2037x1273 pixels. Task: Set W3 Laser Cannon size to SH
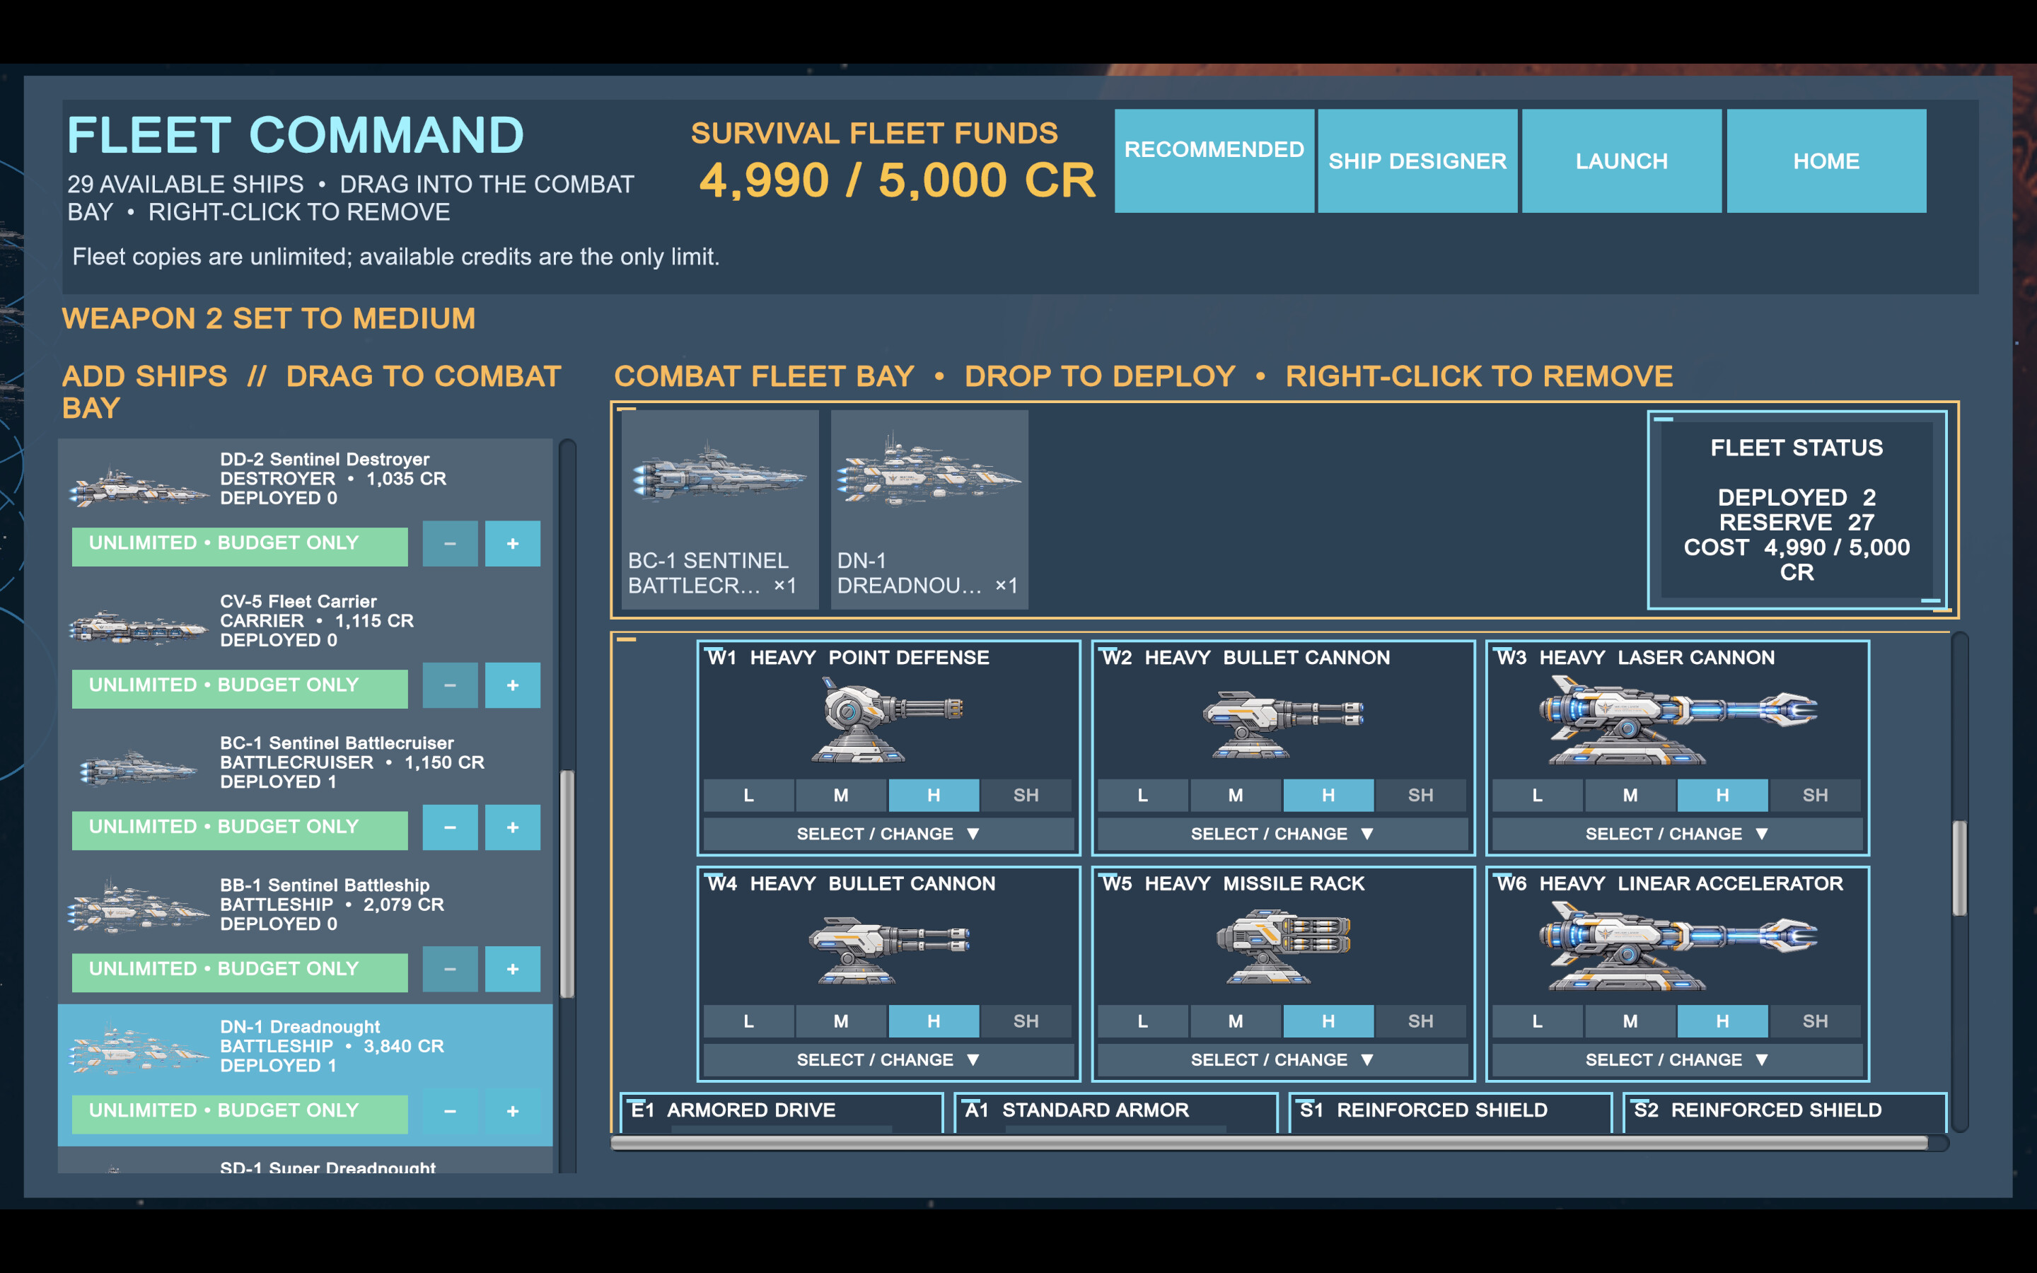1815,795
